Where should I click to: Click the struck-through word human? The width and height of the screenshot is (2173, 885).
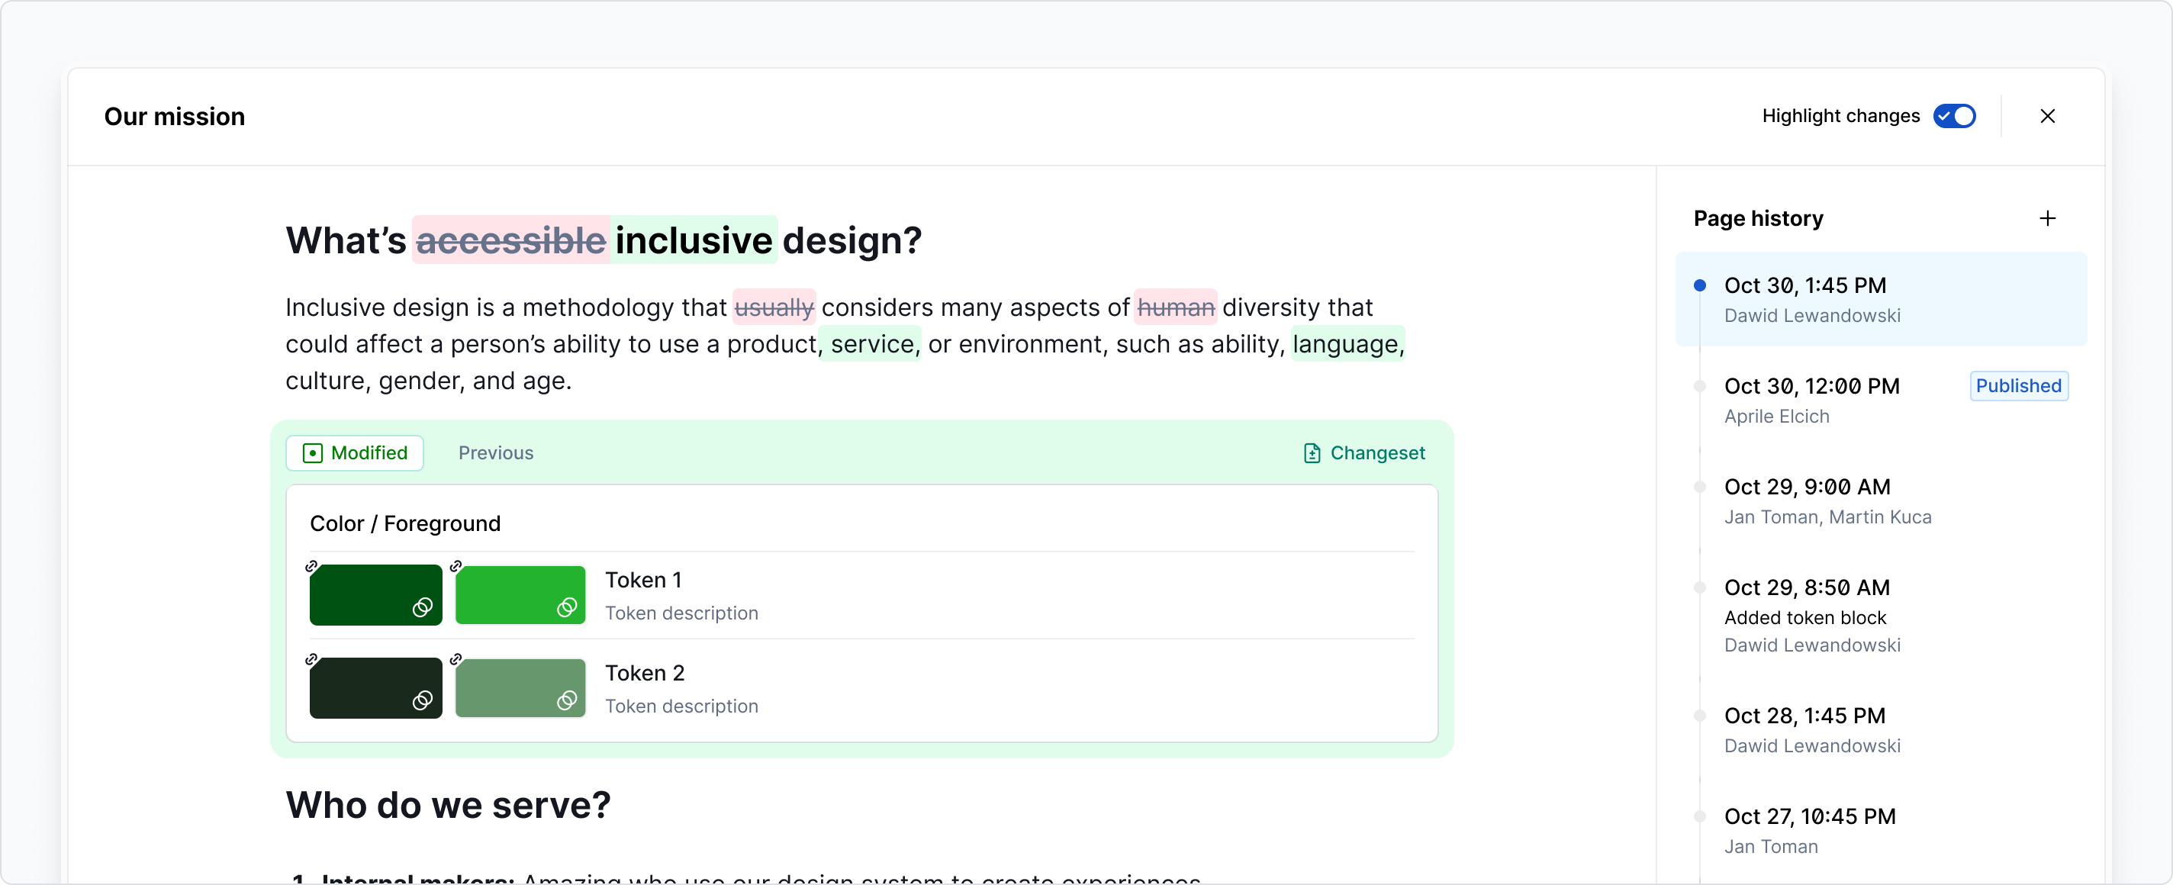(x=1176, y=308)
